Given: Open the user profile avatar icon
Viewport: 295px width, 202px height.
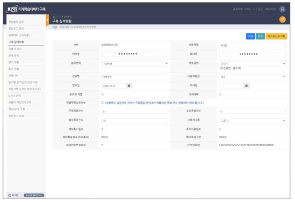Looking at the screenshot, I should (x=282, y=9).
